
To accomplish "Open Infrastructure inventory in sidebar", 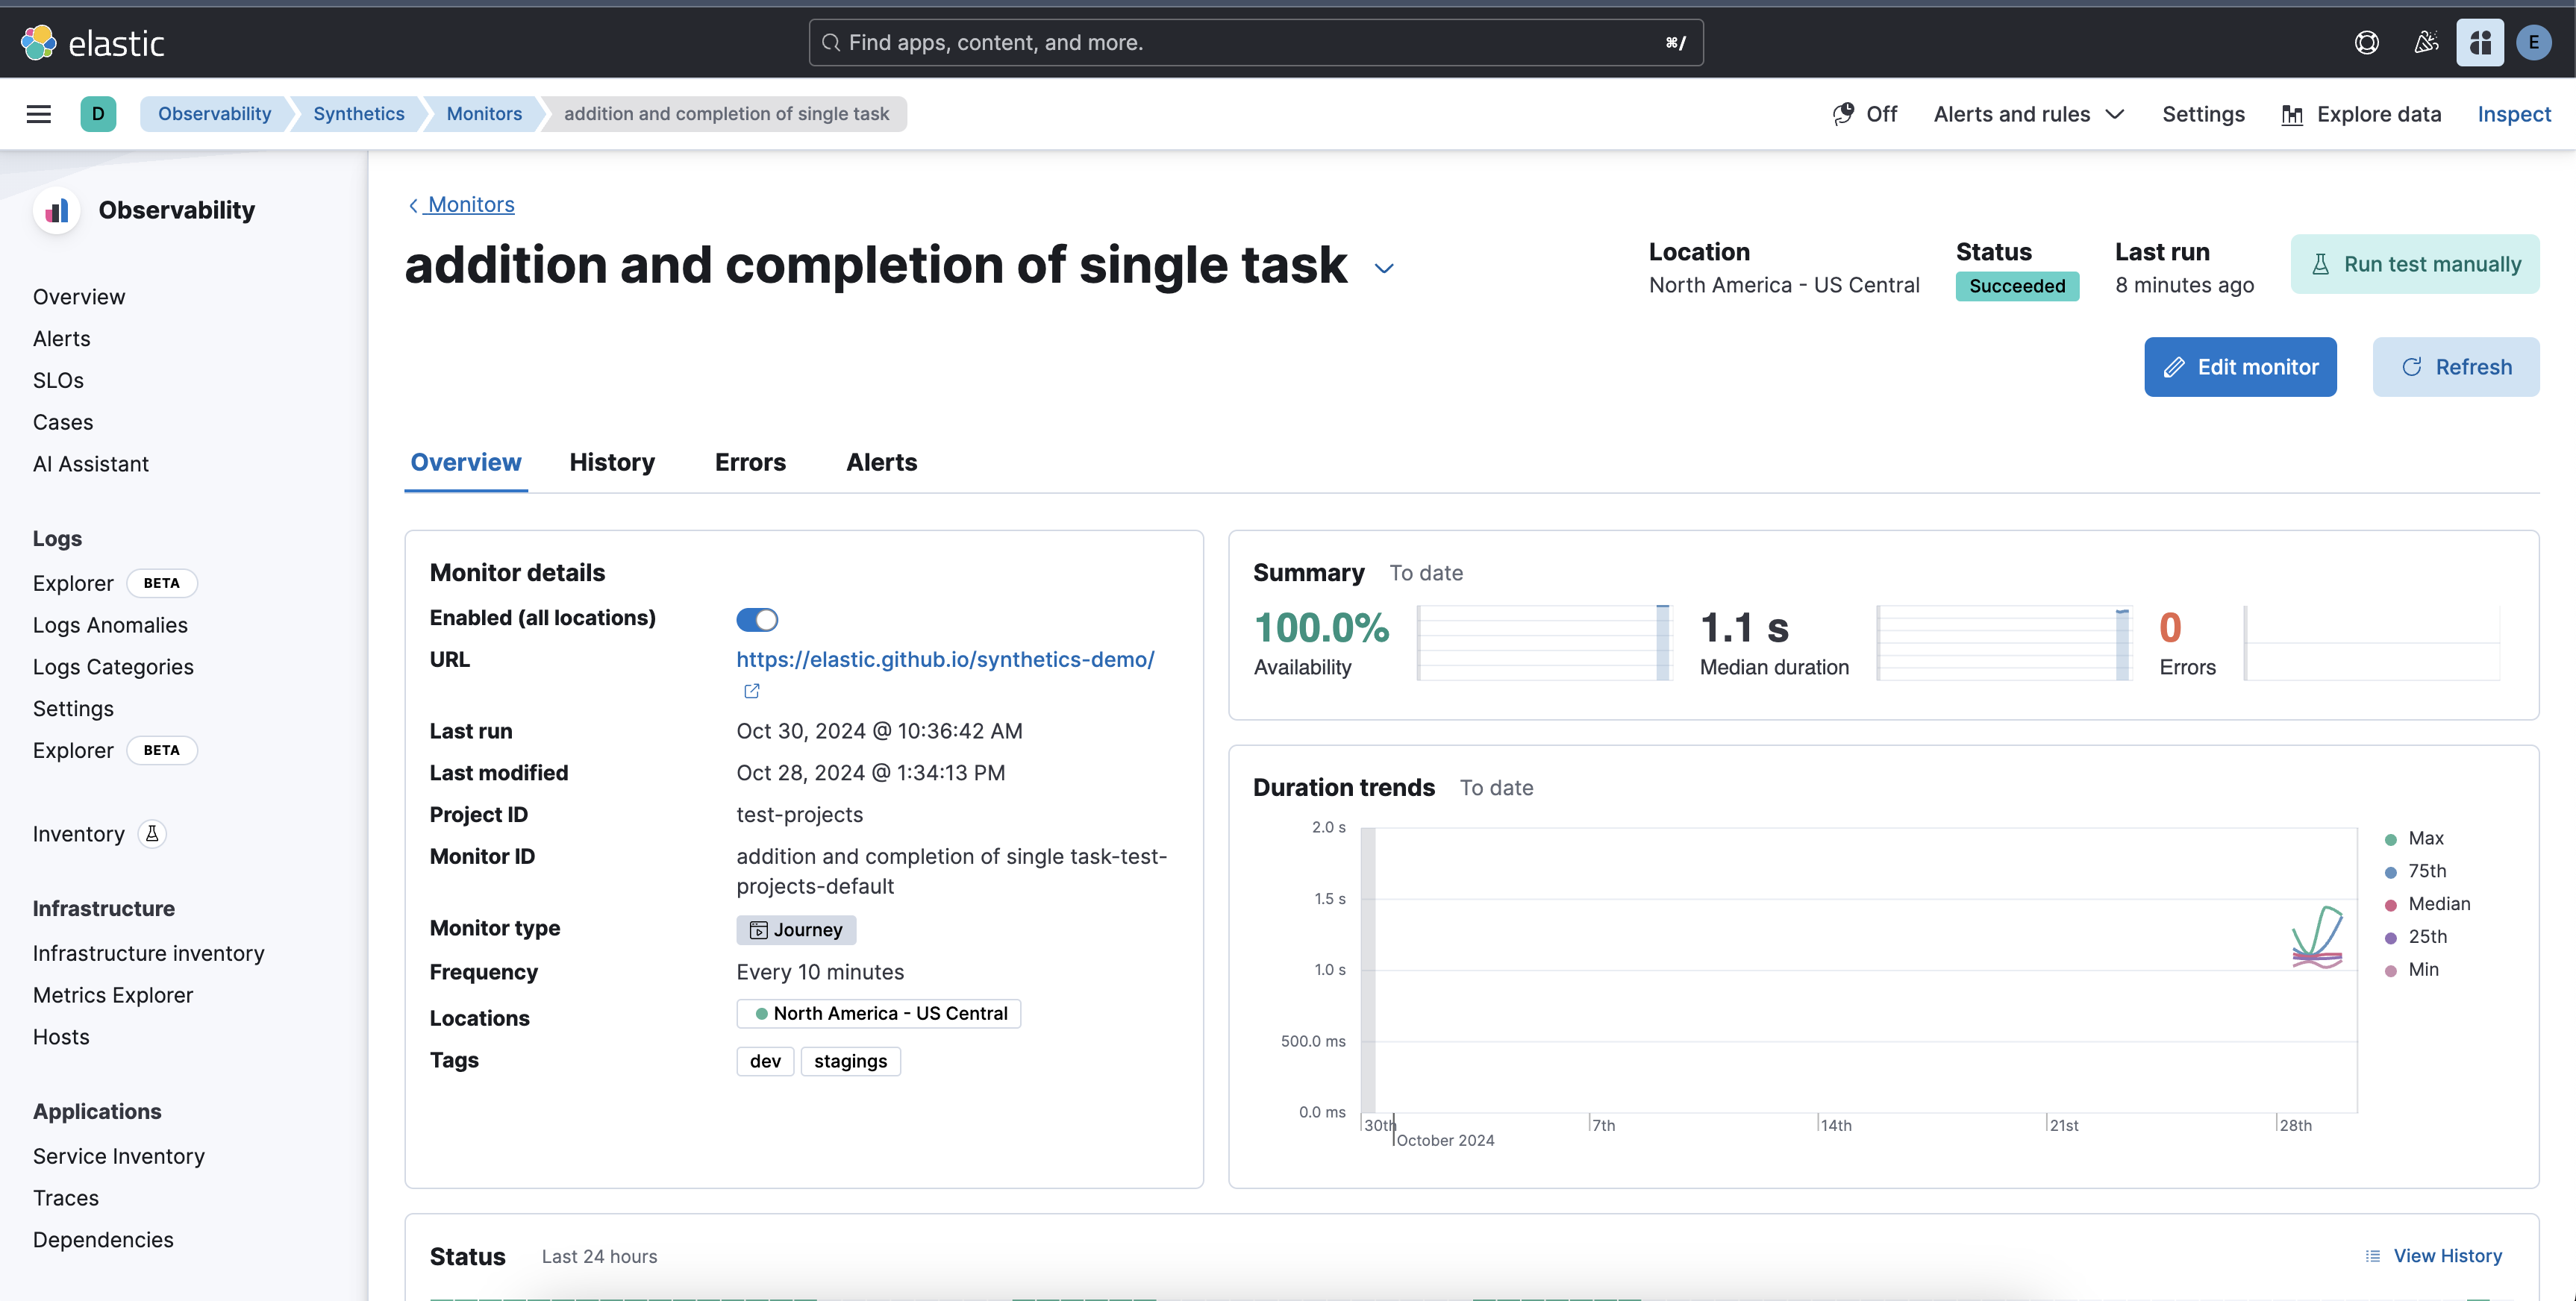I will 148,953.
